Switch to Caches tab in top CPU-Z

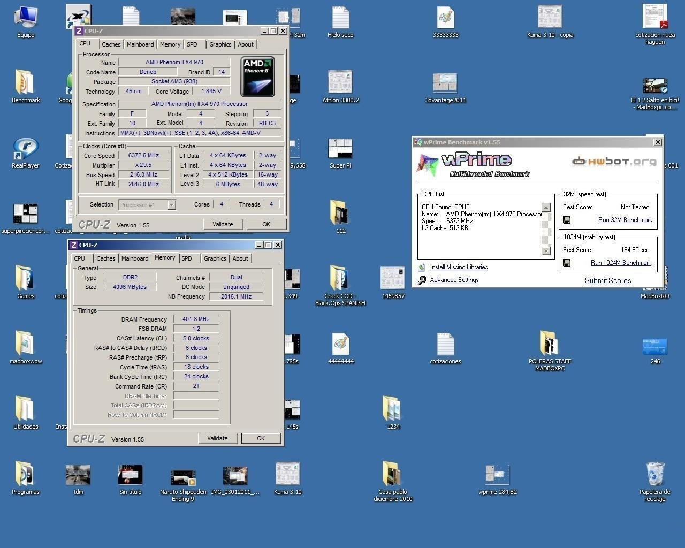tap(111, 44)
